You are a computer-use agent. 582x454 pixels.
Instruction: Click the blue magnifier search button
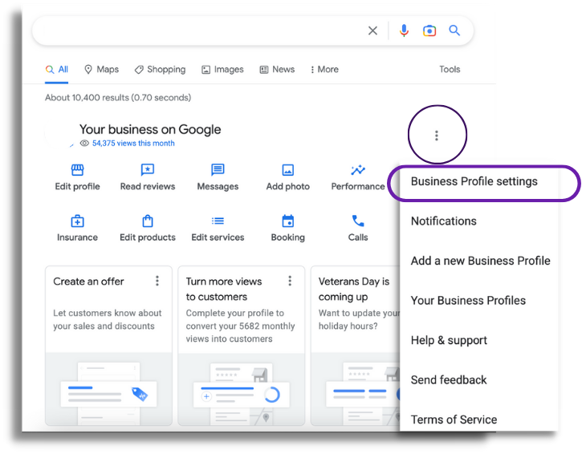tap(454, 30)
